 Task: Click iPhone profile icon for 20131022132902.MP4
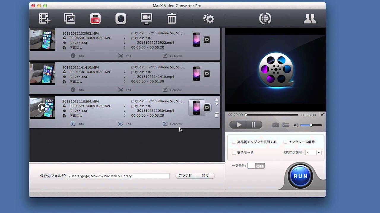tap(197, 40)
